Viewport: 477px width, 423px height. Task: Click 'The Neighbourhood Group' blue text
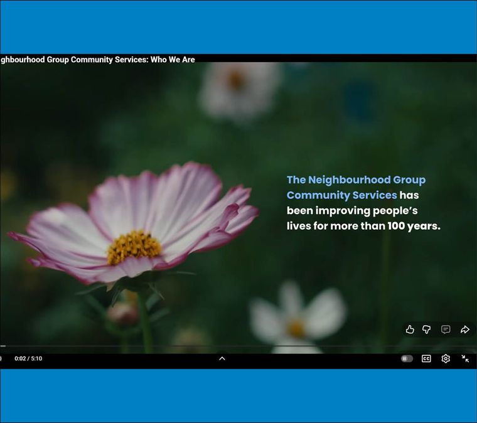pos(356,180)
